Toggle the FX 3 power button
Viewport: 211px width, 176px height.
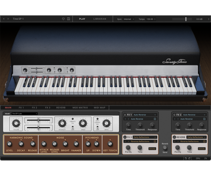point(125,137)
